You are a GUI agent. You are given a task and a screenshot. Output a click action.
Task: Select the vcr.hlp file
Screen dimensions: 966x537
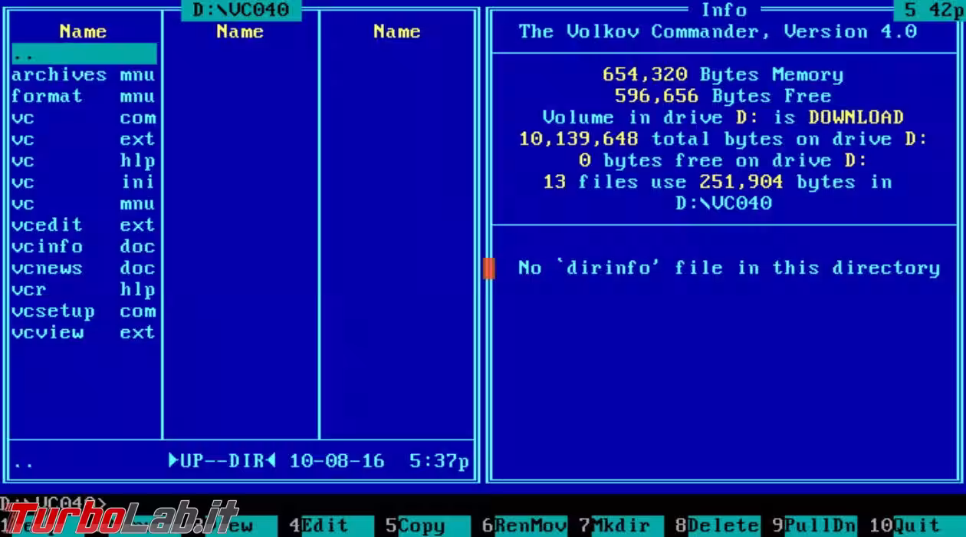click(x=84, y=290)
